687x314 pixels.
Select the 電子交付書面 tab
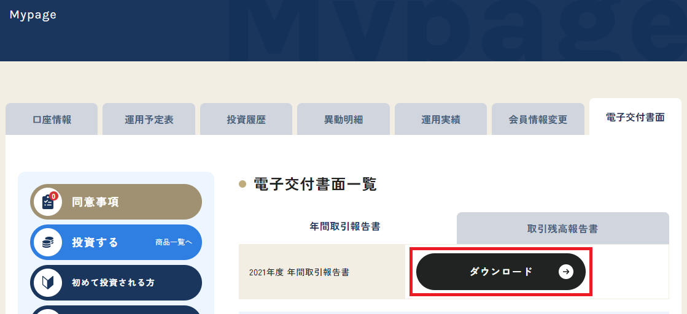click(x=635, y=117)
